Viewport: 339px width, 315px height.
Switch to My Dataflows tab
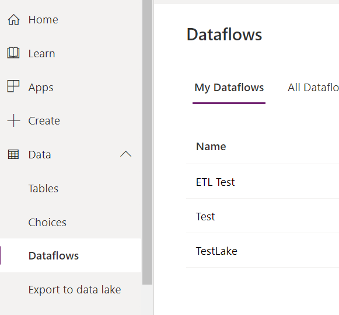[229, 88]
